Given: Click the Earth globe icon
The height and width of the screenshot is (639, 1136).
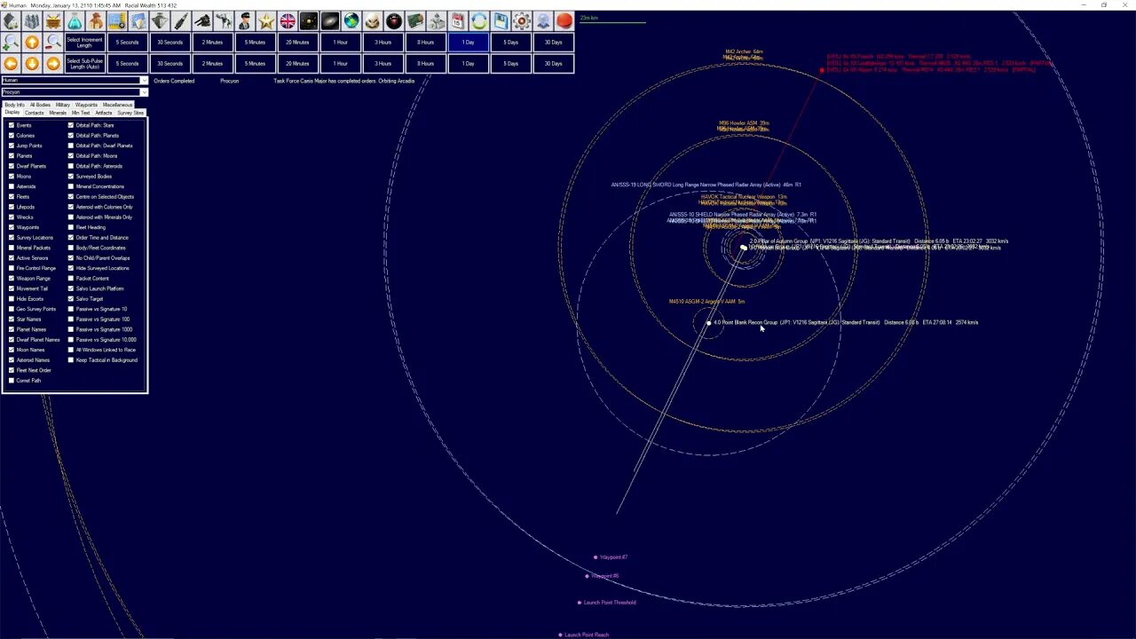Looking at the screenshot, I should 351,20.
